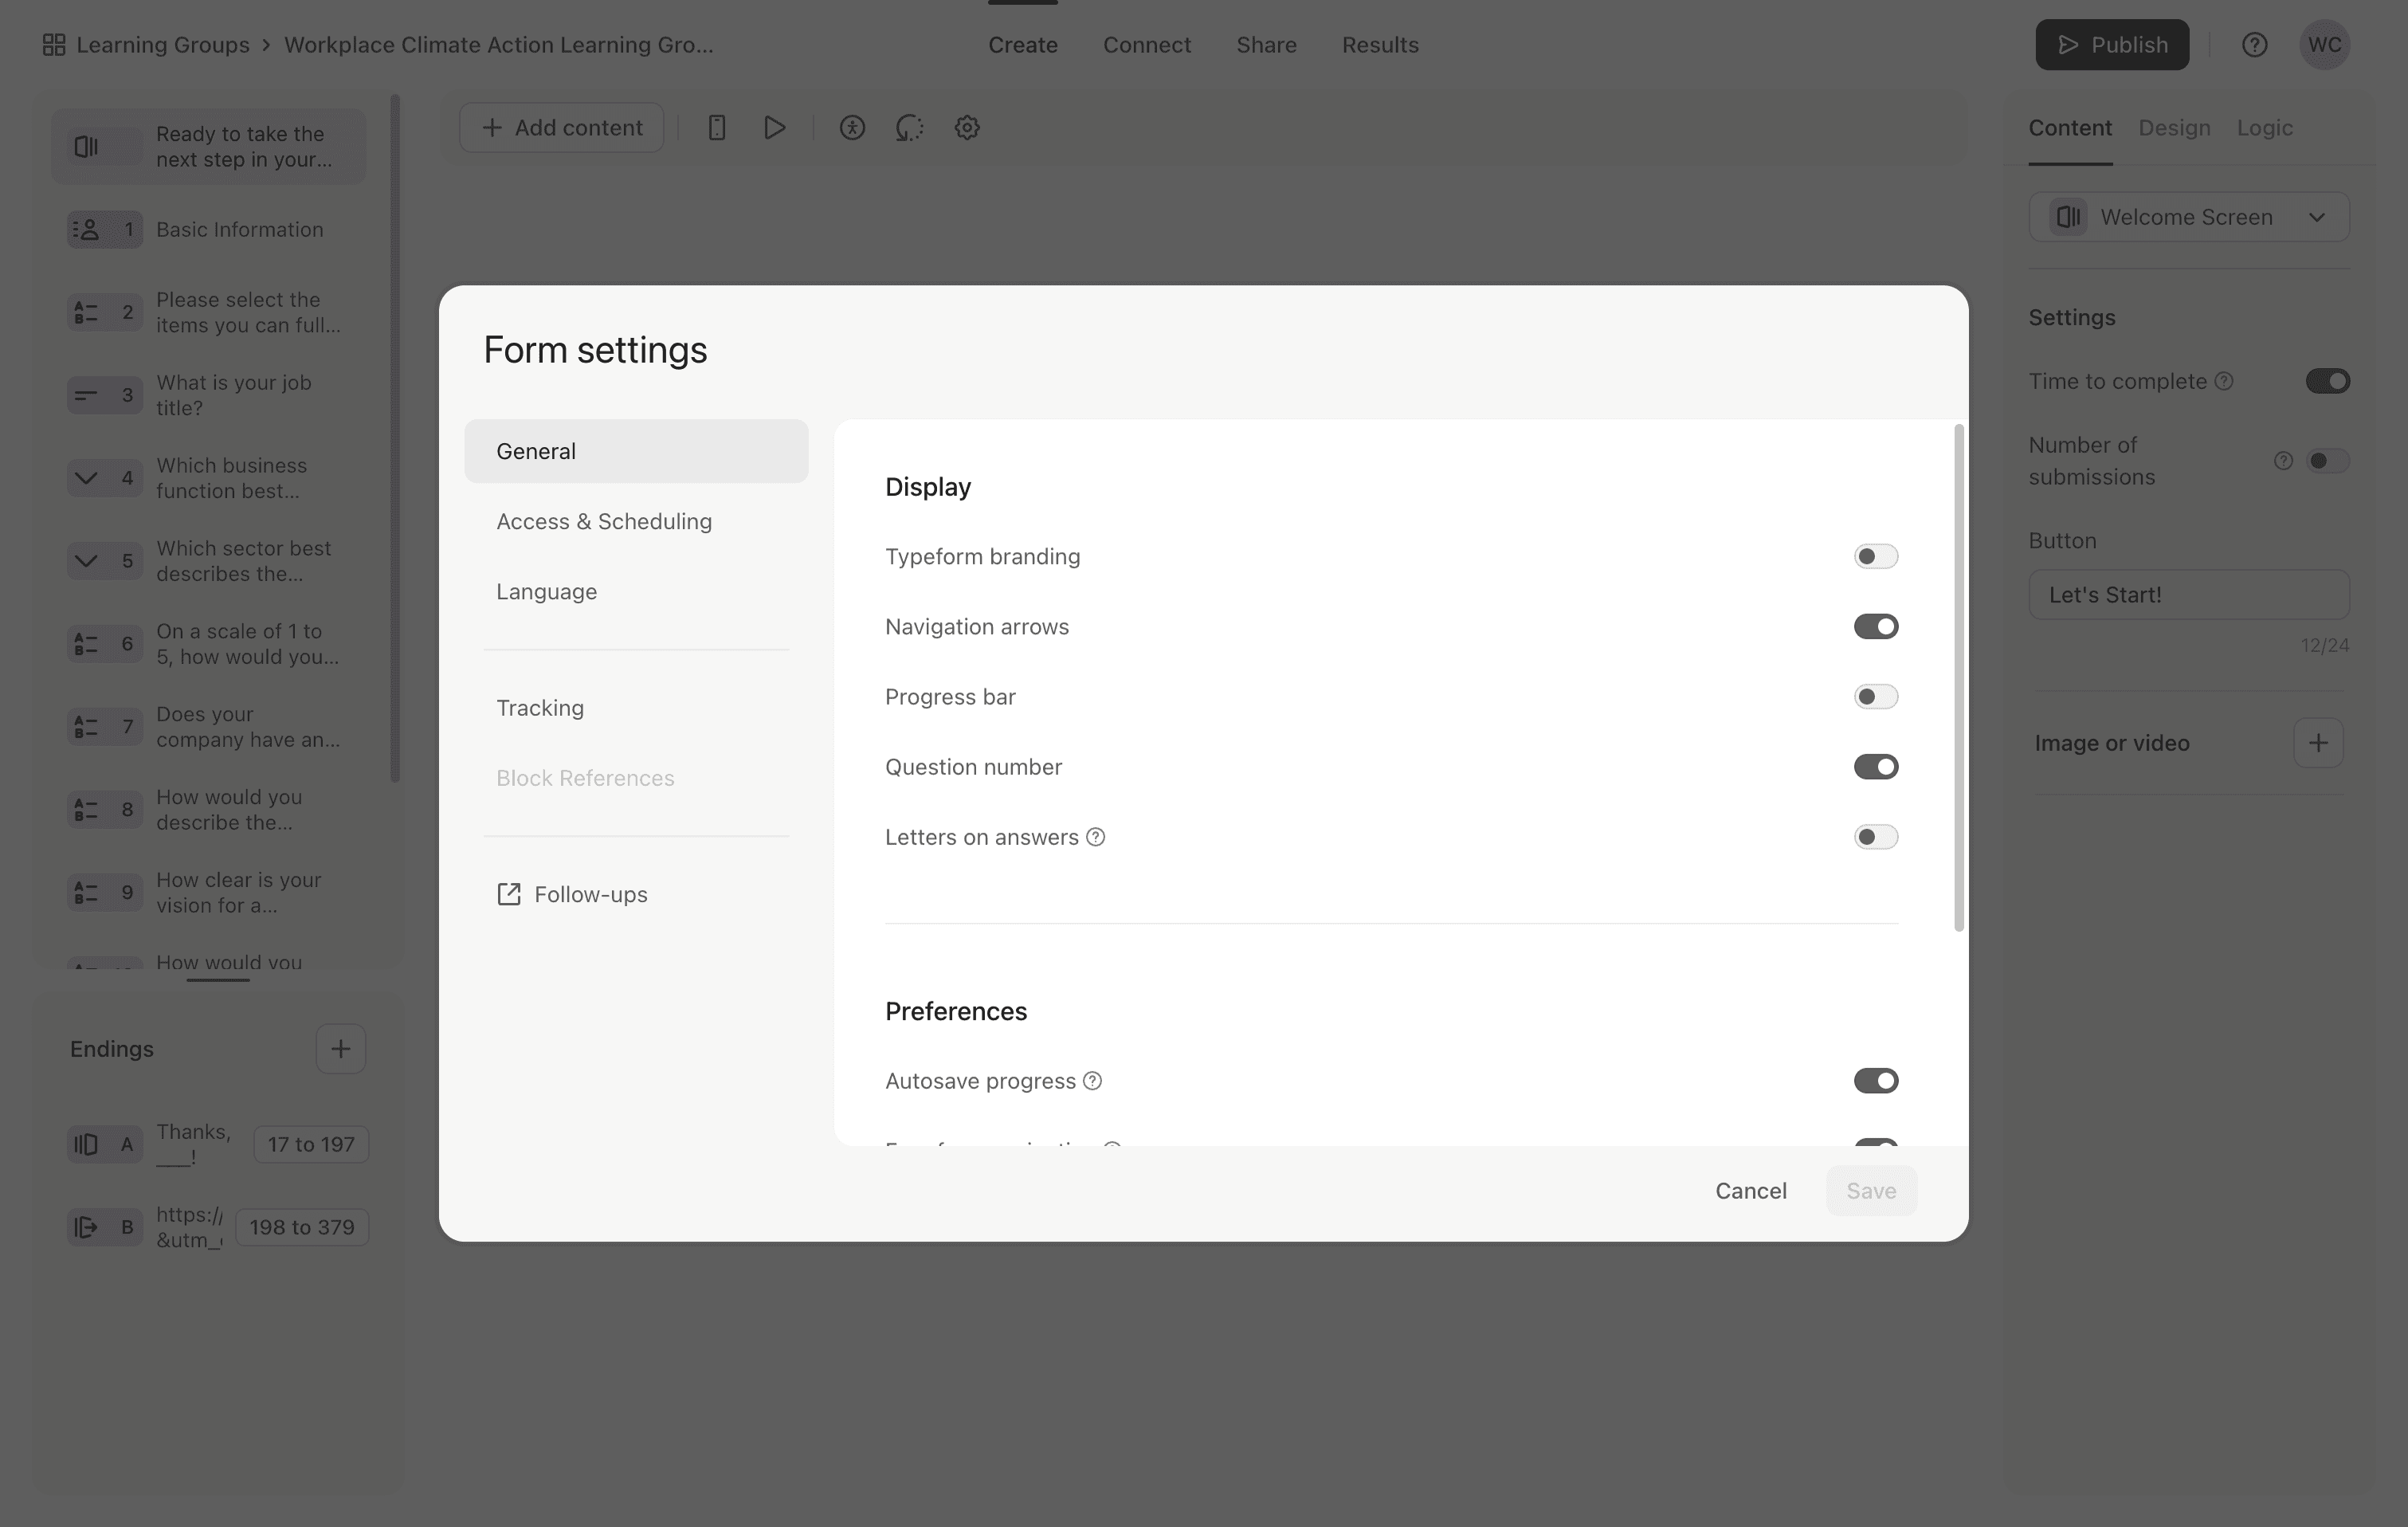Screen dimensions: 2408x1527
Task: Click the form settings gear icon
Action: [x=967, y=128]
